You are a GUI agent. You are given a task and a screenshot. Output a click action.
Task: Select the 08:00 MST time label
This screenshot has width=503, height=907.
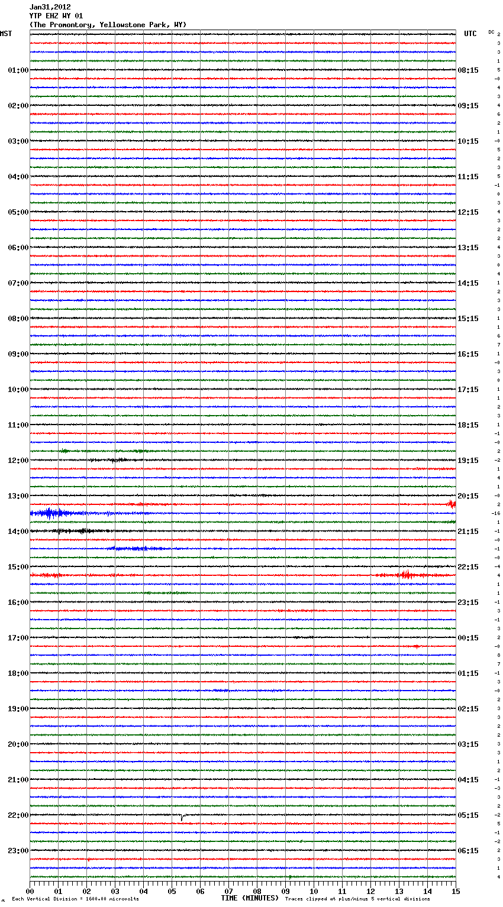point(18,319)
